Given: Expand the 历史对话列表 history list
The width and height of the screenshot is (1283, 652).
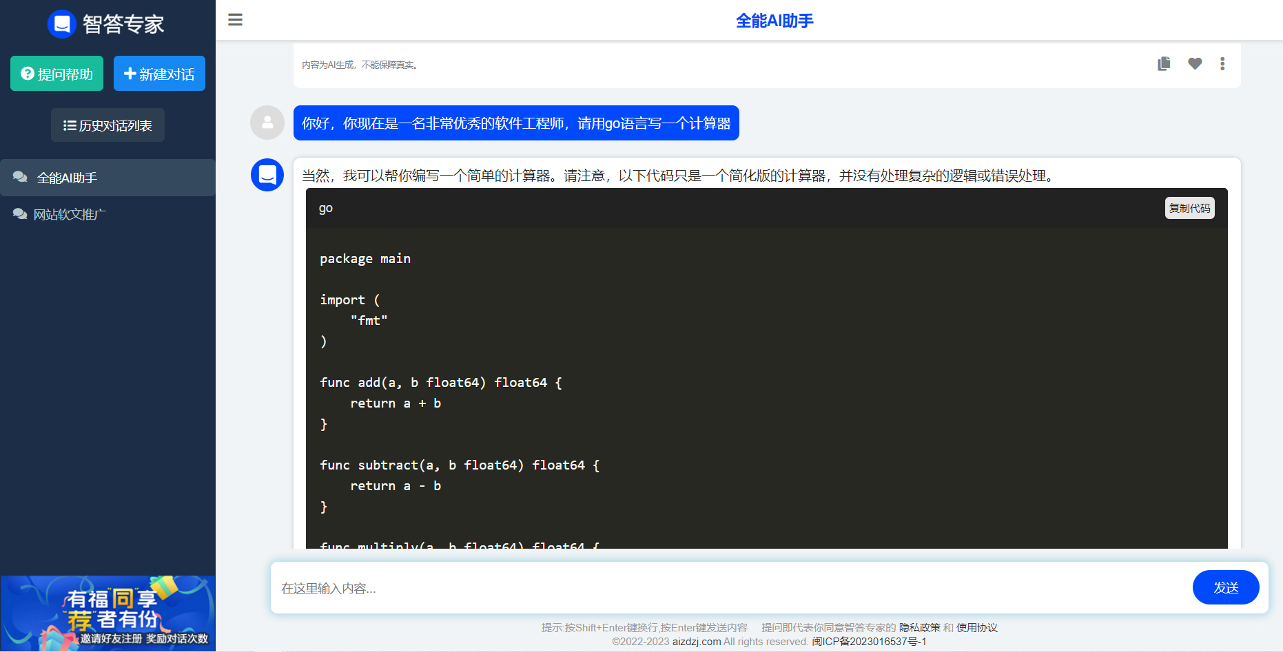Looking at the screenshot, I should (107, 125).
